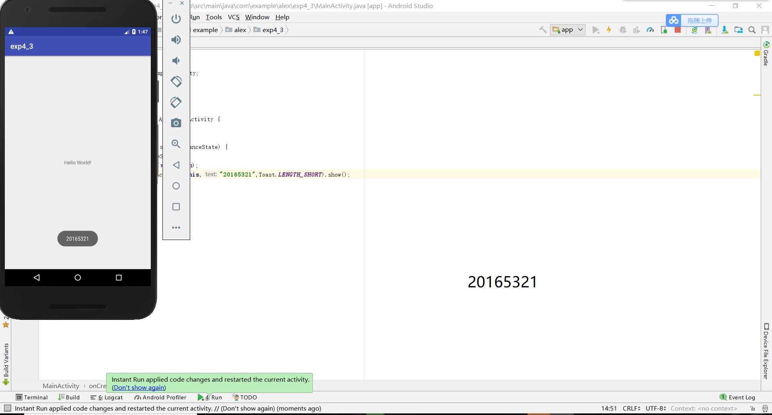Open the VCS menu
This screenshot has height=415, width=772.
click(x=234, y=17)
